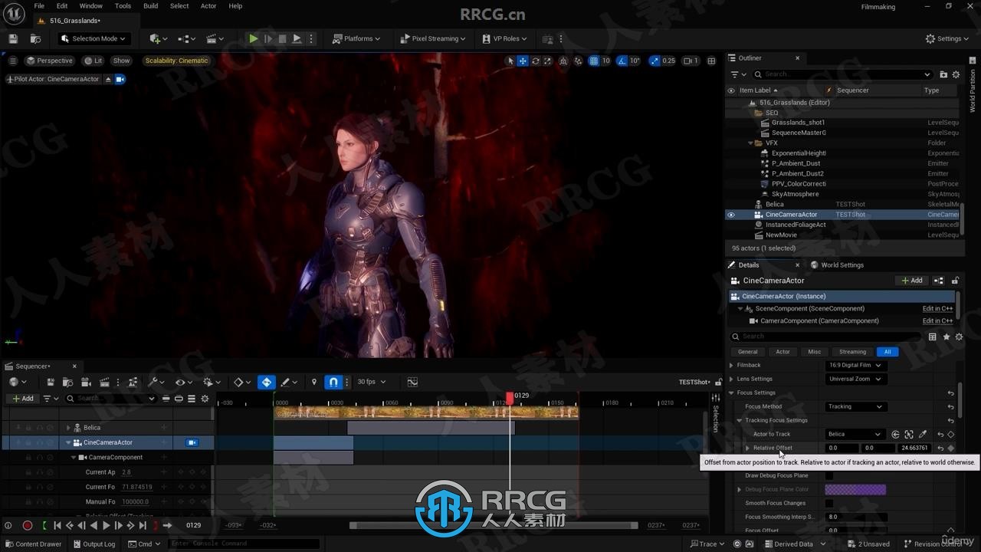Open Details panel settings gear
Screen dimensions: 981x552
tap(959, 337)
